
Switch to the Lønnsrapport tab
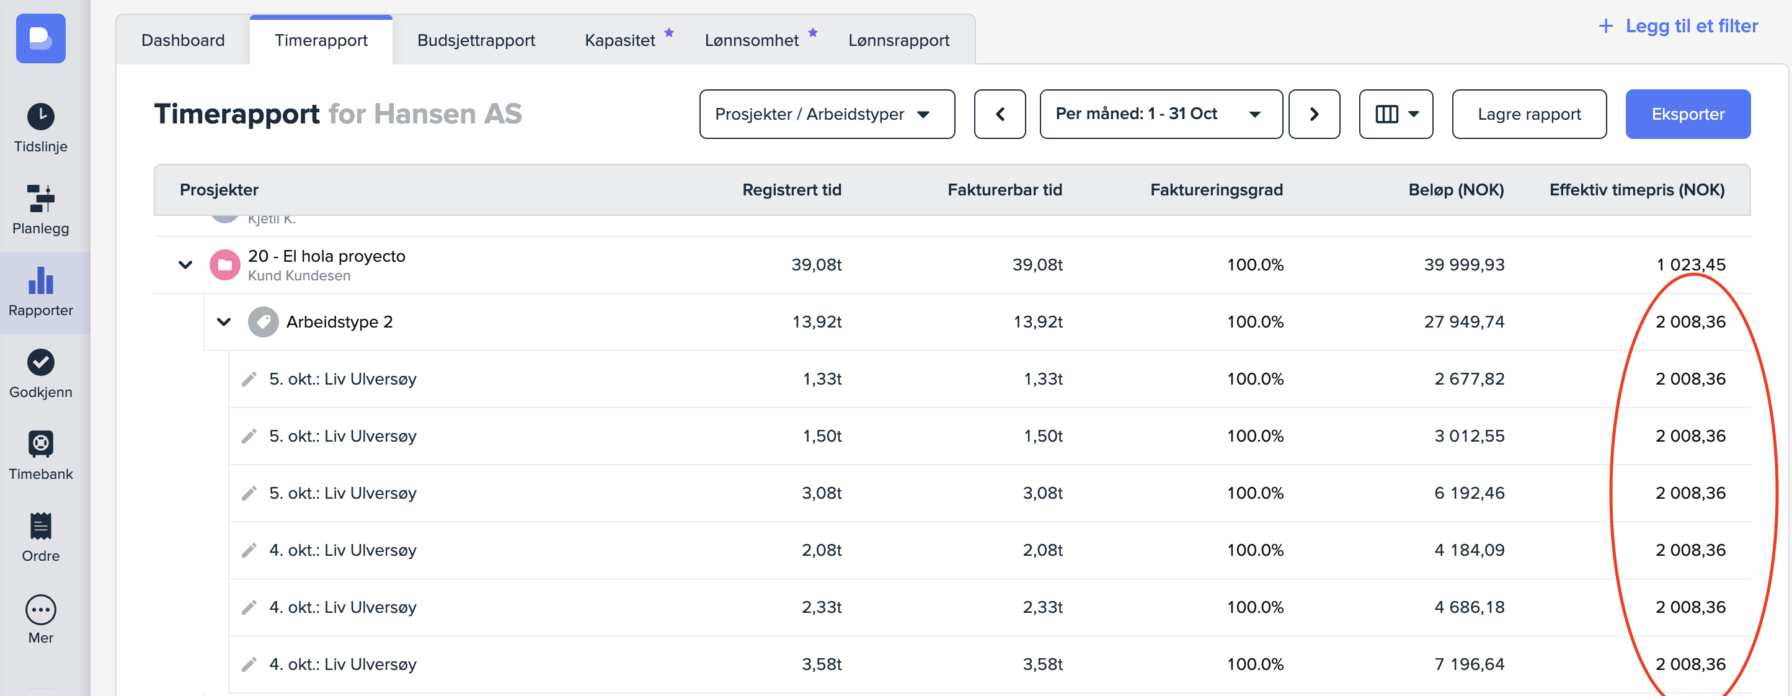point(898,40)
